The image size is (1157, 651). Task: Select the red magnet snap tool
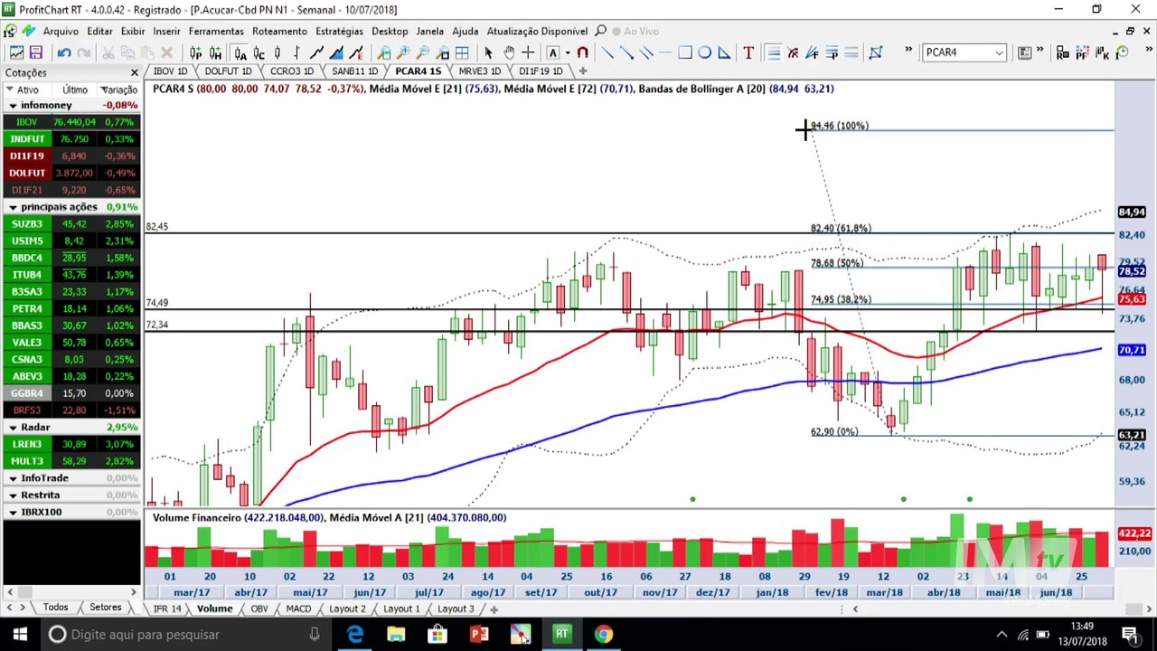(582, 52)
